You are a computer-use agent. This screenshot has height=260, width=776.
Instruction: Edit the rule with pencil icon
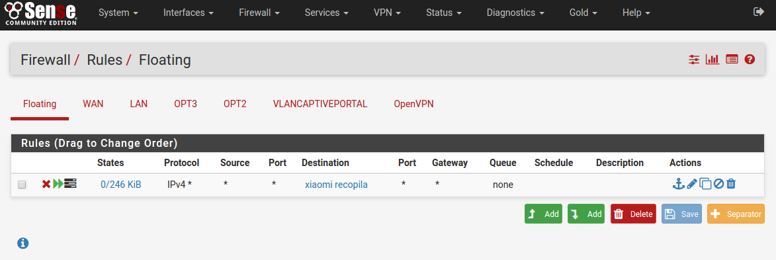point(692,184)
